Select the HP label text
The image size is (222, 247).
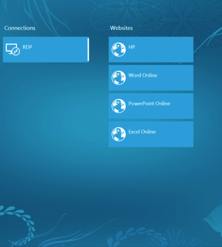(x=132, y=47)
